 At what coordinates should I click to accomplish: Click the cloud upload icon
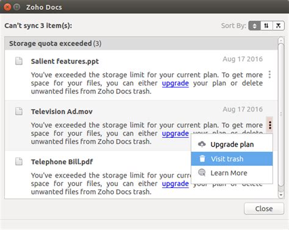(202, 144)
